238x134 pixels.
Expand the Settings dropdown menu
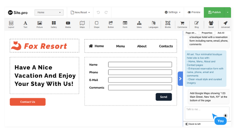(x=173, y=12)
